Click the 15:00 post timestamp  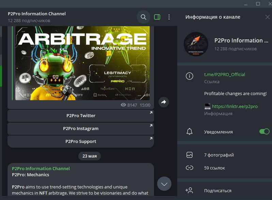[145, 105]
